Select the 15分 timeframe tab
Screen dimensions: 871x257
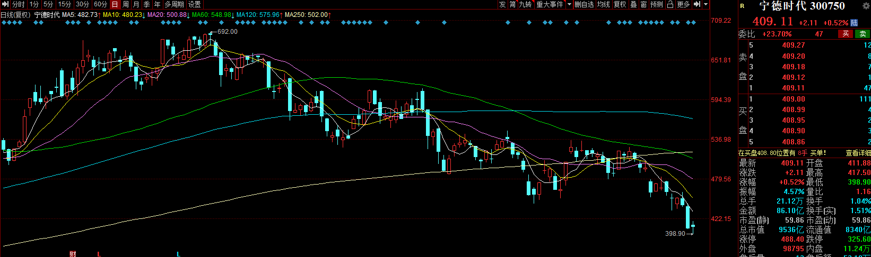(x=64, y=4)
